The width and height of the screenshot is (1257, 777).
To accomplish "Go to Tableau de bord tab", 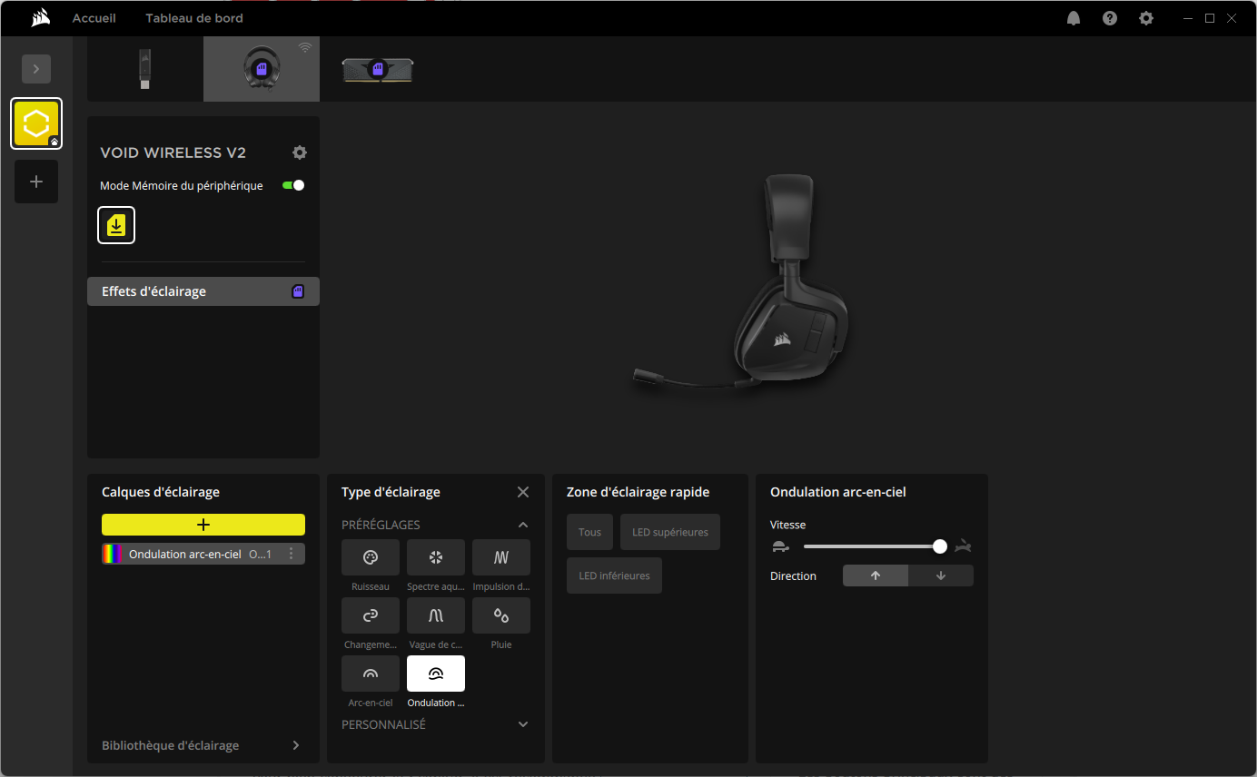I will (194, 18).
